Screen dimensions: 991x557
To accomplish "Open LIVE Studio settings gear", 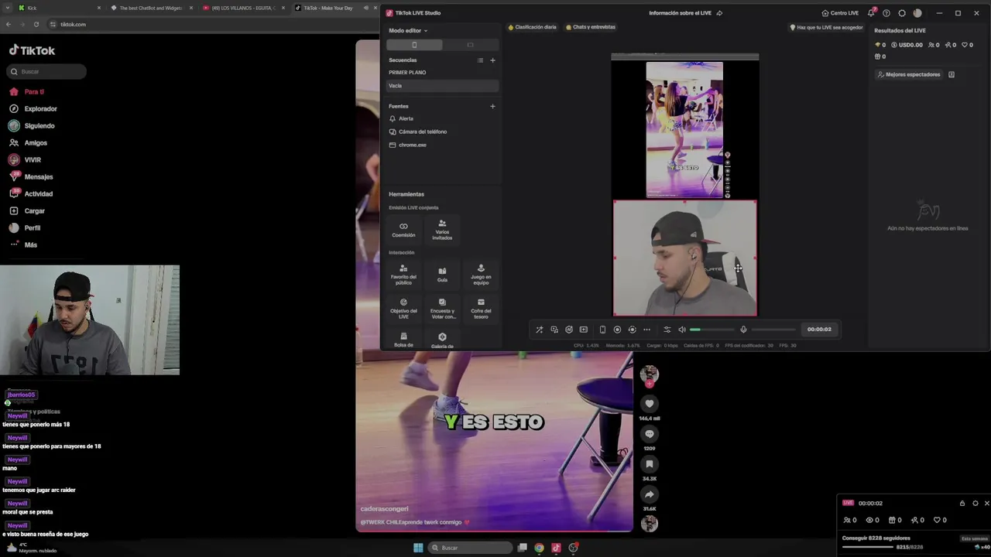I will click(902, 13).
